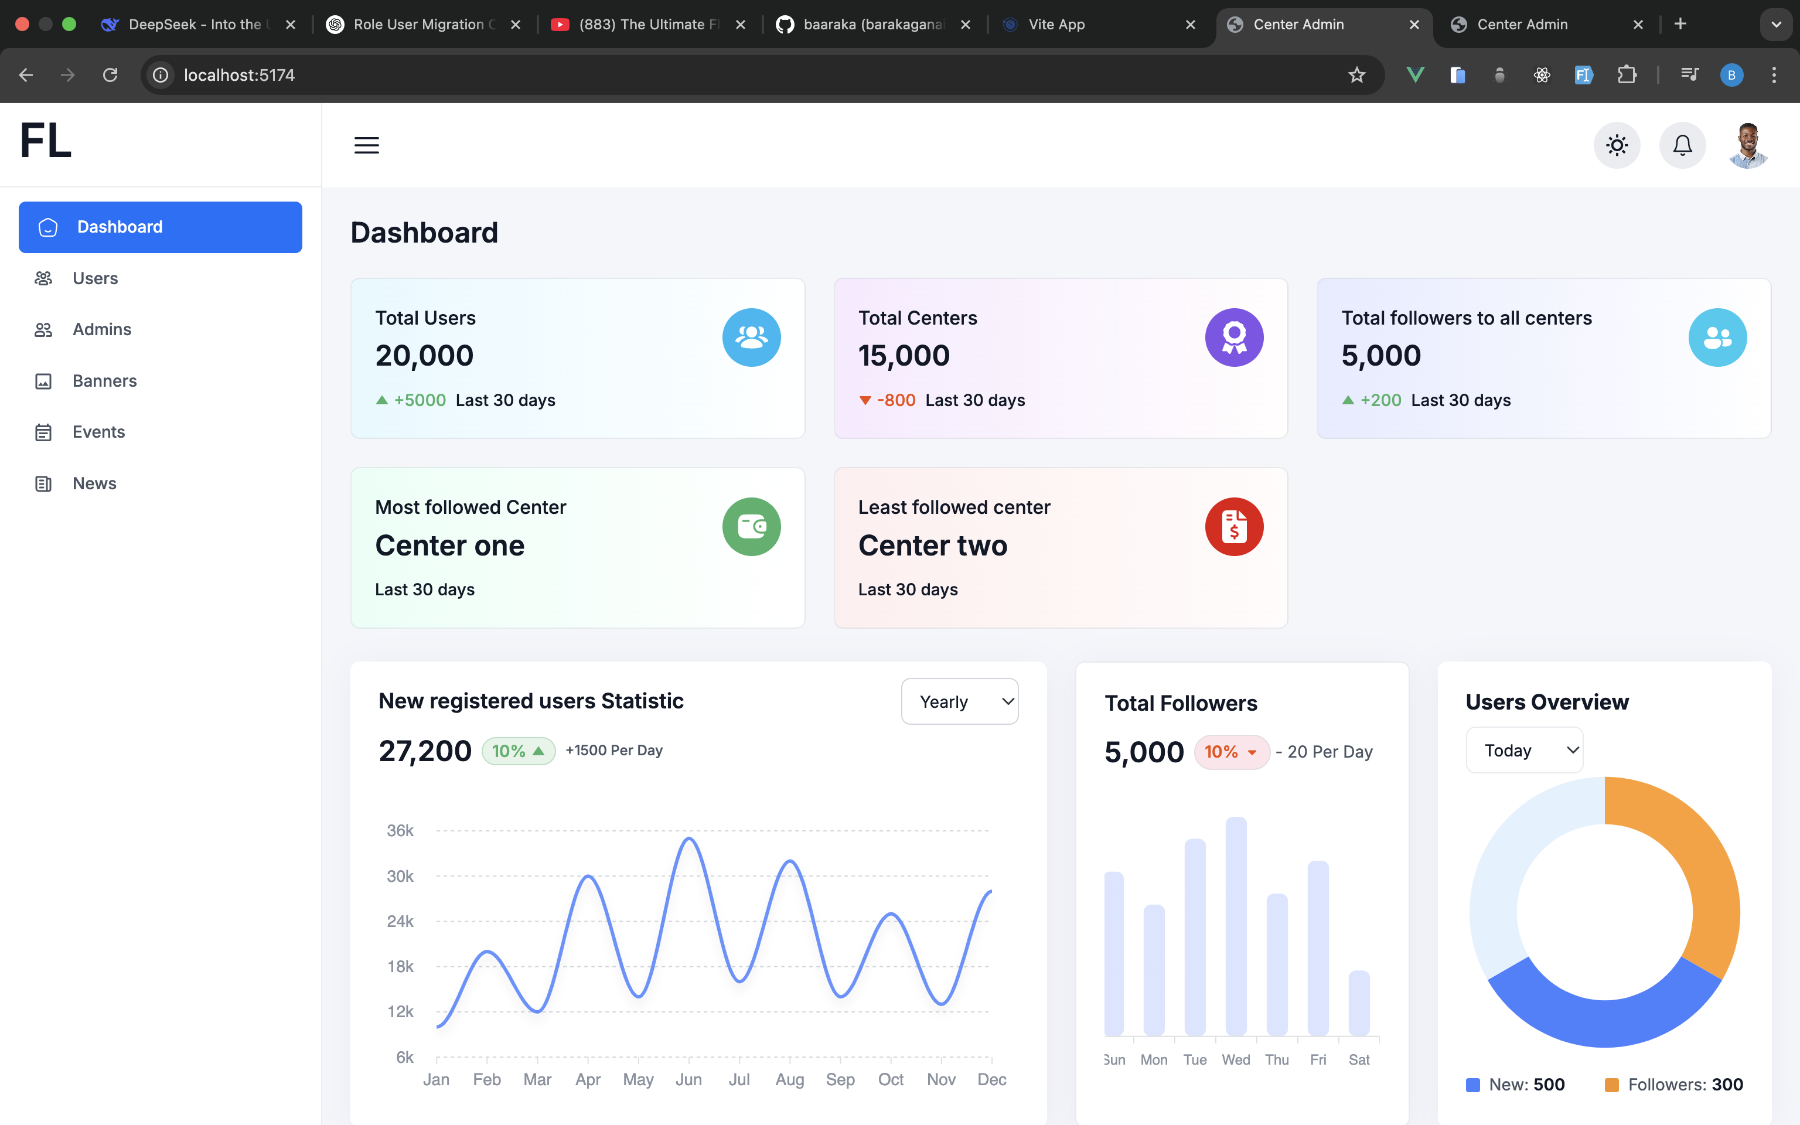
Task: Bookmark this page with star icon
Action: point(1356,75)
